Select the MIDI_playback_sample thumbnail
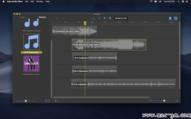191x119 pixels. (31, 23)
